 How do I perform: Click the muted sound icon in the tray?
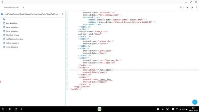click(163, 109)
